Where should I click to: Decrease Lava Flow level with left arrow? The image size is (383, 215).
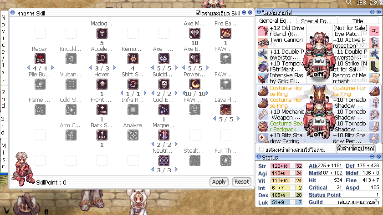[x=214, y=119]
